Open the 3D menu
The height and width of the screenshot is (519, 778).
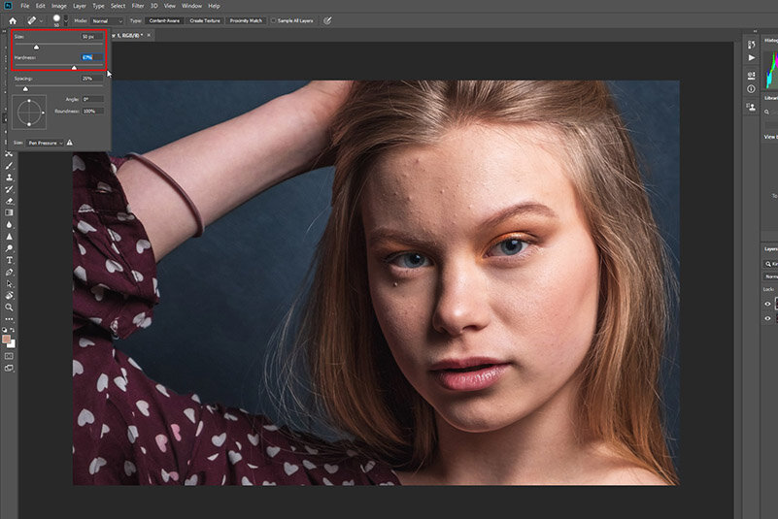coord(154,6)
